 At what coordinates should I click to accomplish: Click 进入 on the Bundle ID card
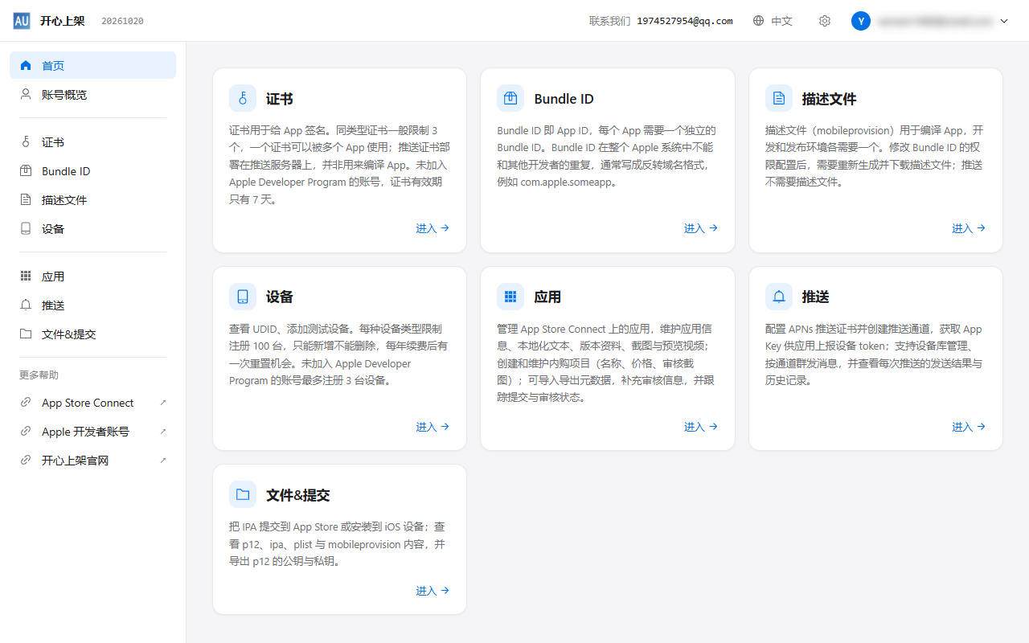[x=701, y=228]
